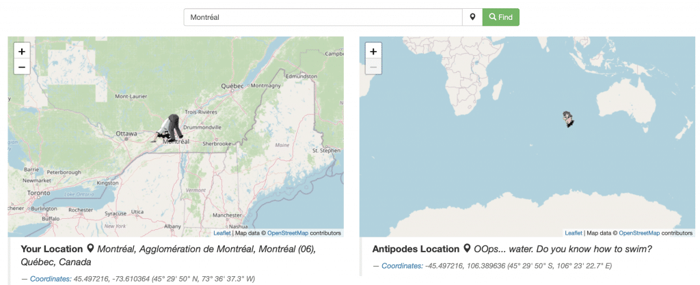The height and width of the screenshot is (285, 700).
Task: Click the pin icon next to Antipodes Location
Action: pos(467,249)
